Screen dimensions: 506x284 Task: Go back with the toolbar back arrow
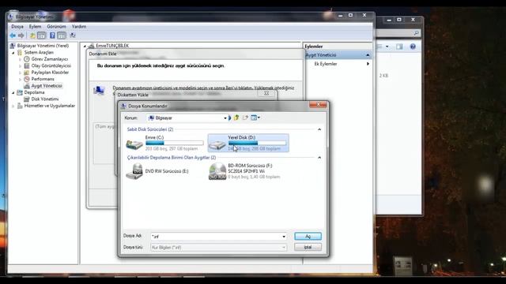pyautogui.click(x=13, y=35)
